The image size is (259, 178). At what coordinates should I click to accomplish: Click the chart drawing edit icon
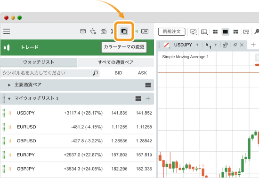[x=246, y=31]
